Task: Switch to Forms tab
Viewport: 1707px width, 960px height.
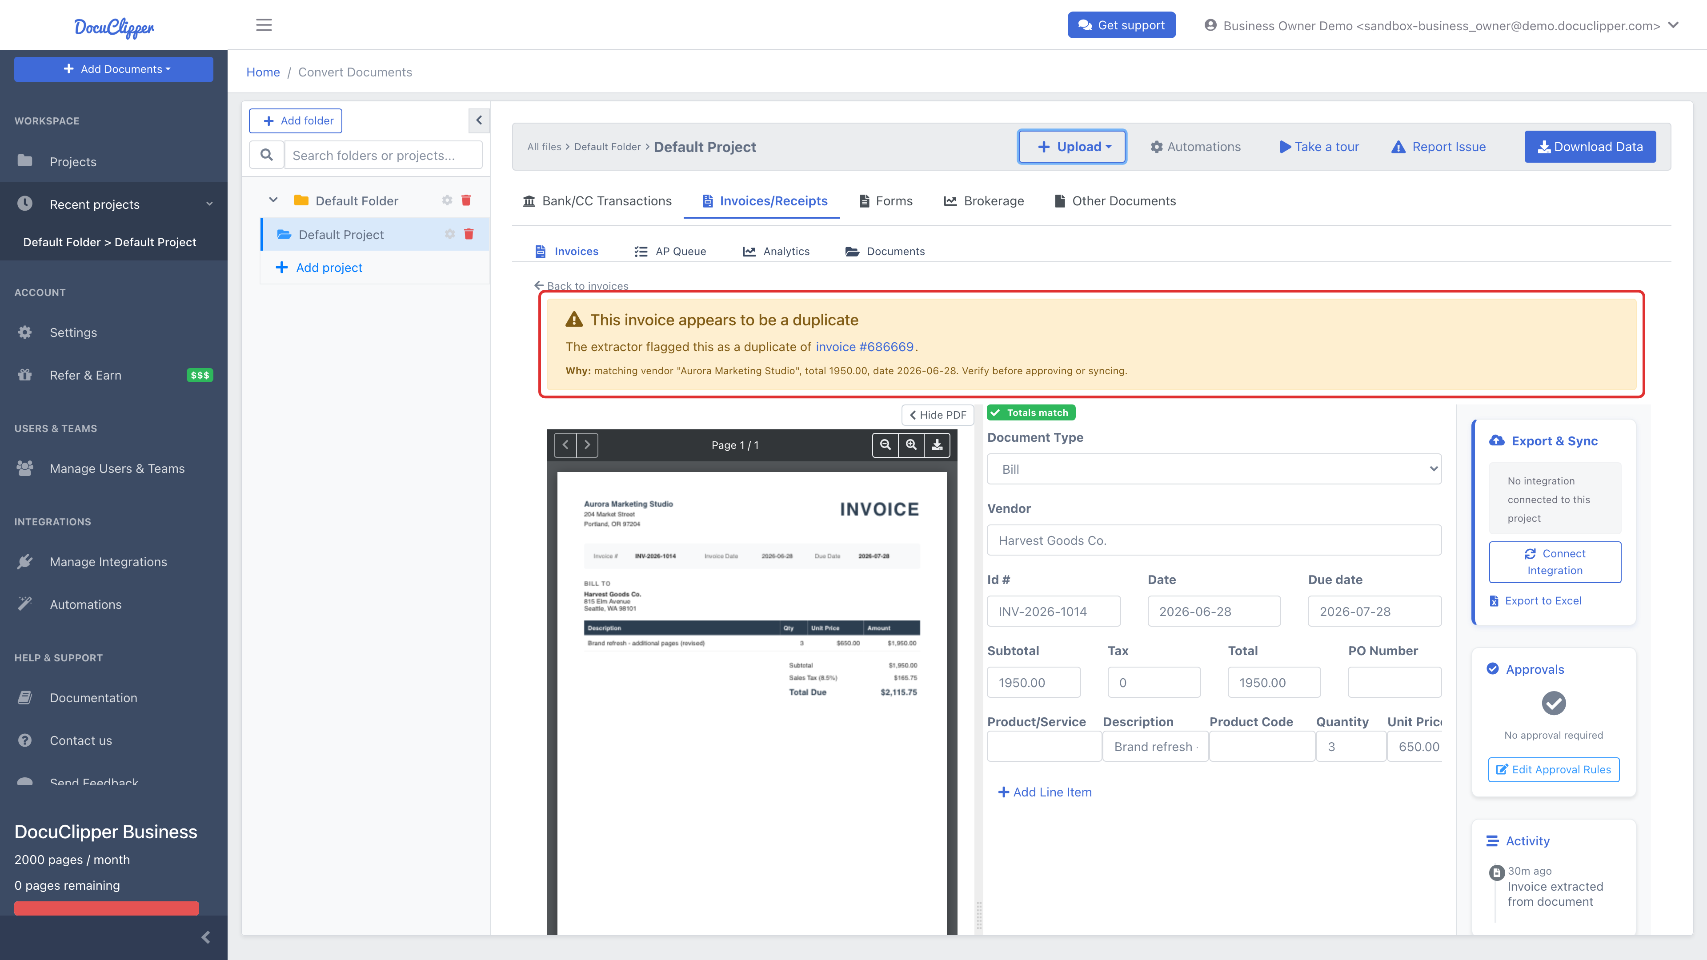Action: pyautogui.click(x=886, y=201)
